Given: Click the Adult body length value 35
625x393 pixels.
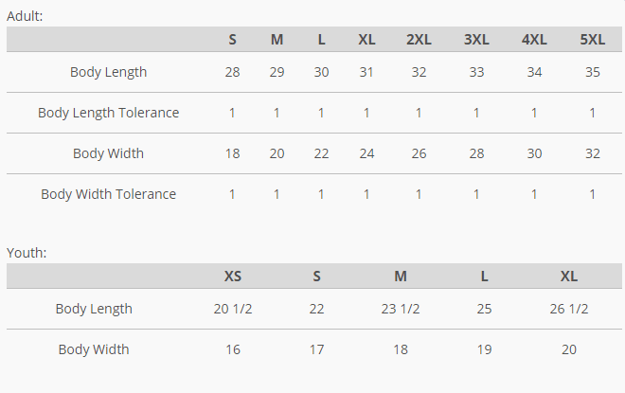Looking at the screenshot, I should point(592,72).
